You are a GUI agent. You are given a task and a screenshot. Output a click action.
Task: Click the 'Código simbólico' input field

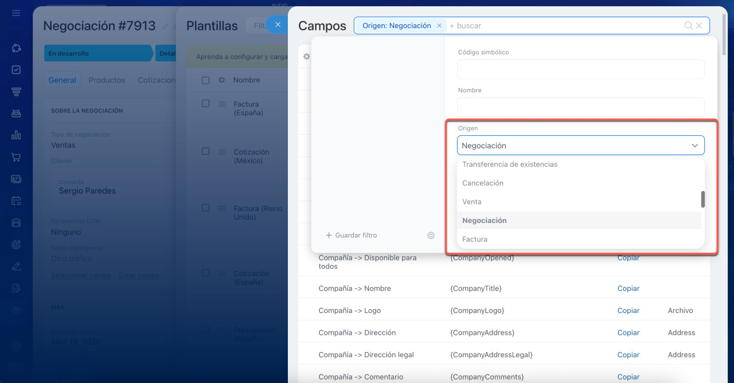click(x=580, y=69)
